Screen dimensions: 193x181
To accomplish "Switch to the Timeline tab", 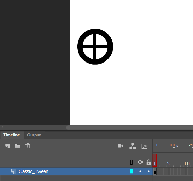I will point(12,135).
